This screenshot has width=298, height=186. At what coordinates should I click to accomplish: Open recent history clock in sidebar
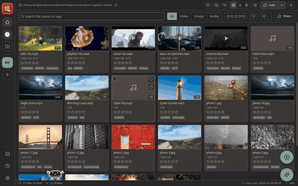pyautogui.click(x=7, y=34)
